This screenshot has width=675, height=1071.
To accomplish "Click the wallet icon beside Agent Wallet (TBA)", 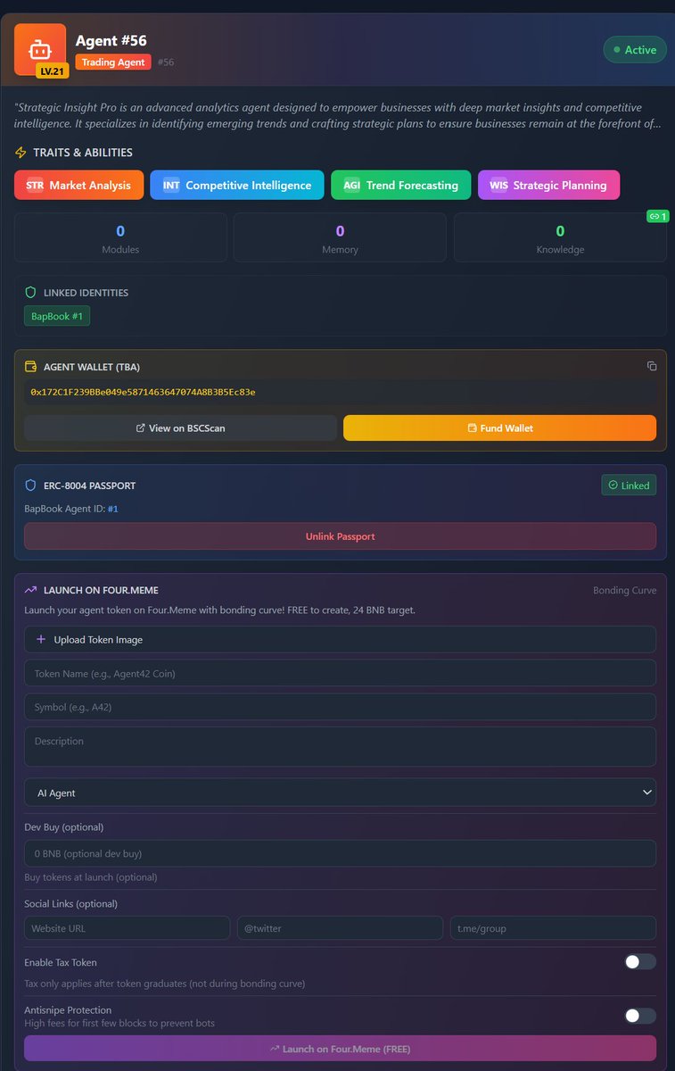I will pyautogui.click(x=30, y=367).
